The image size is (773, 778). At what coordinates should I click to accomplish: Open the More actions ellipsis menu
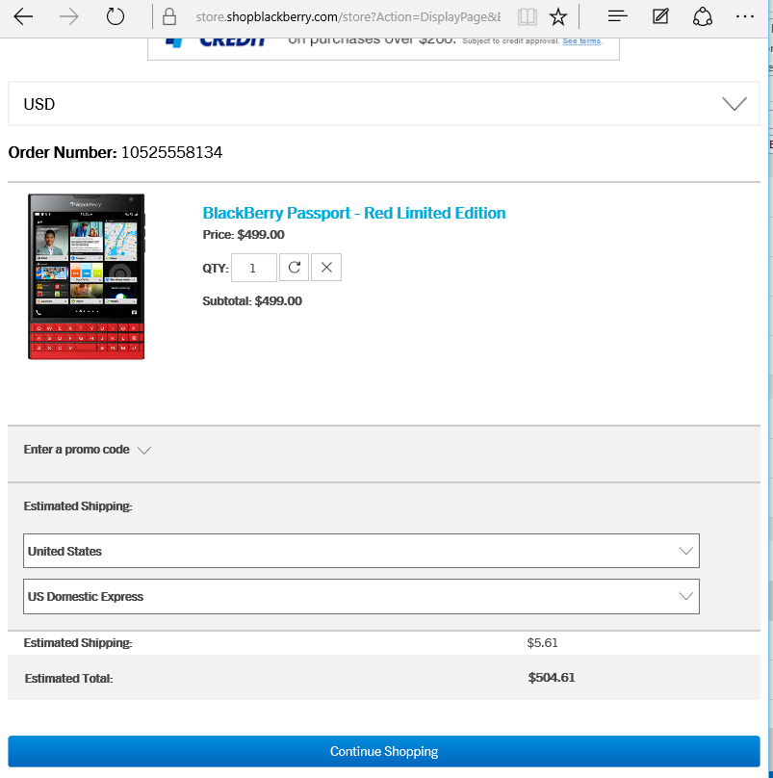tap(744, 16)
